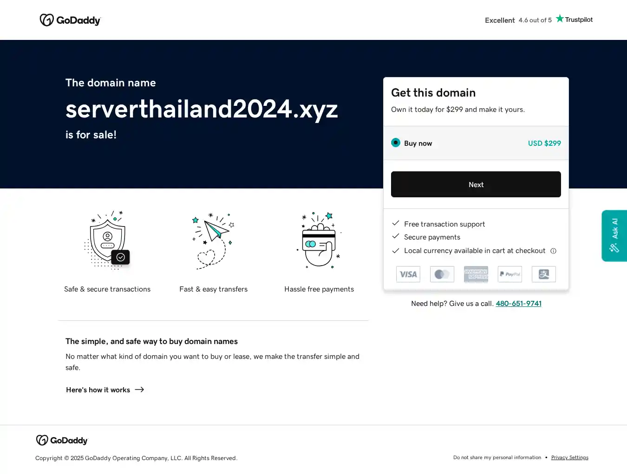The height and width of the screenshot is (474, 627).
Task: Open the Here's how it works link
Action: point(98,390)
